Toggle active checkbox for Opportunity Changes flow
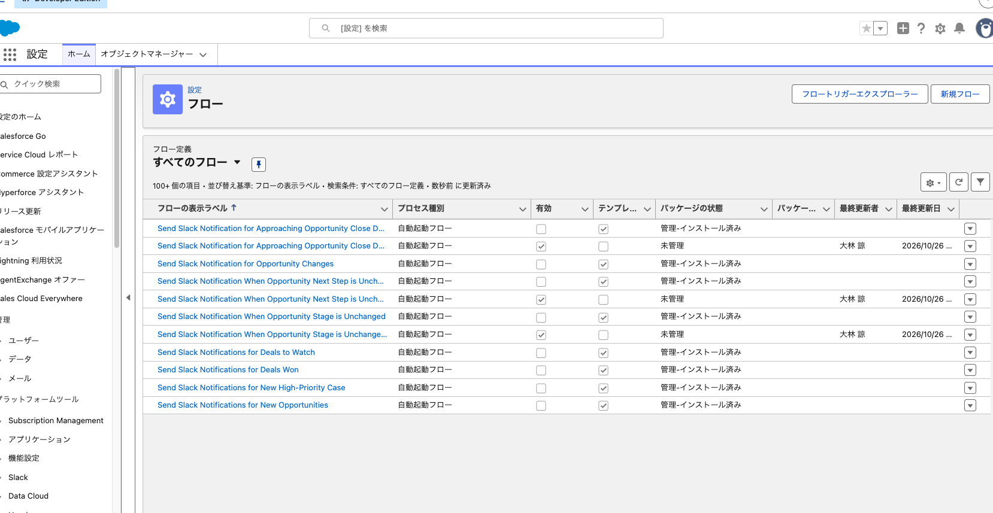The width and height of the screenshot is (993, 513). pyautogui.click(x=541, y=264)
